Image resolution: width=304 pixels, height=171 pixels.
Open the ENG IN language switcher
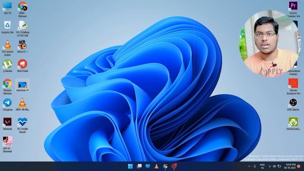(x=262, y=166)
